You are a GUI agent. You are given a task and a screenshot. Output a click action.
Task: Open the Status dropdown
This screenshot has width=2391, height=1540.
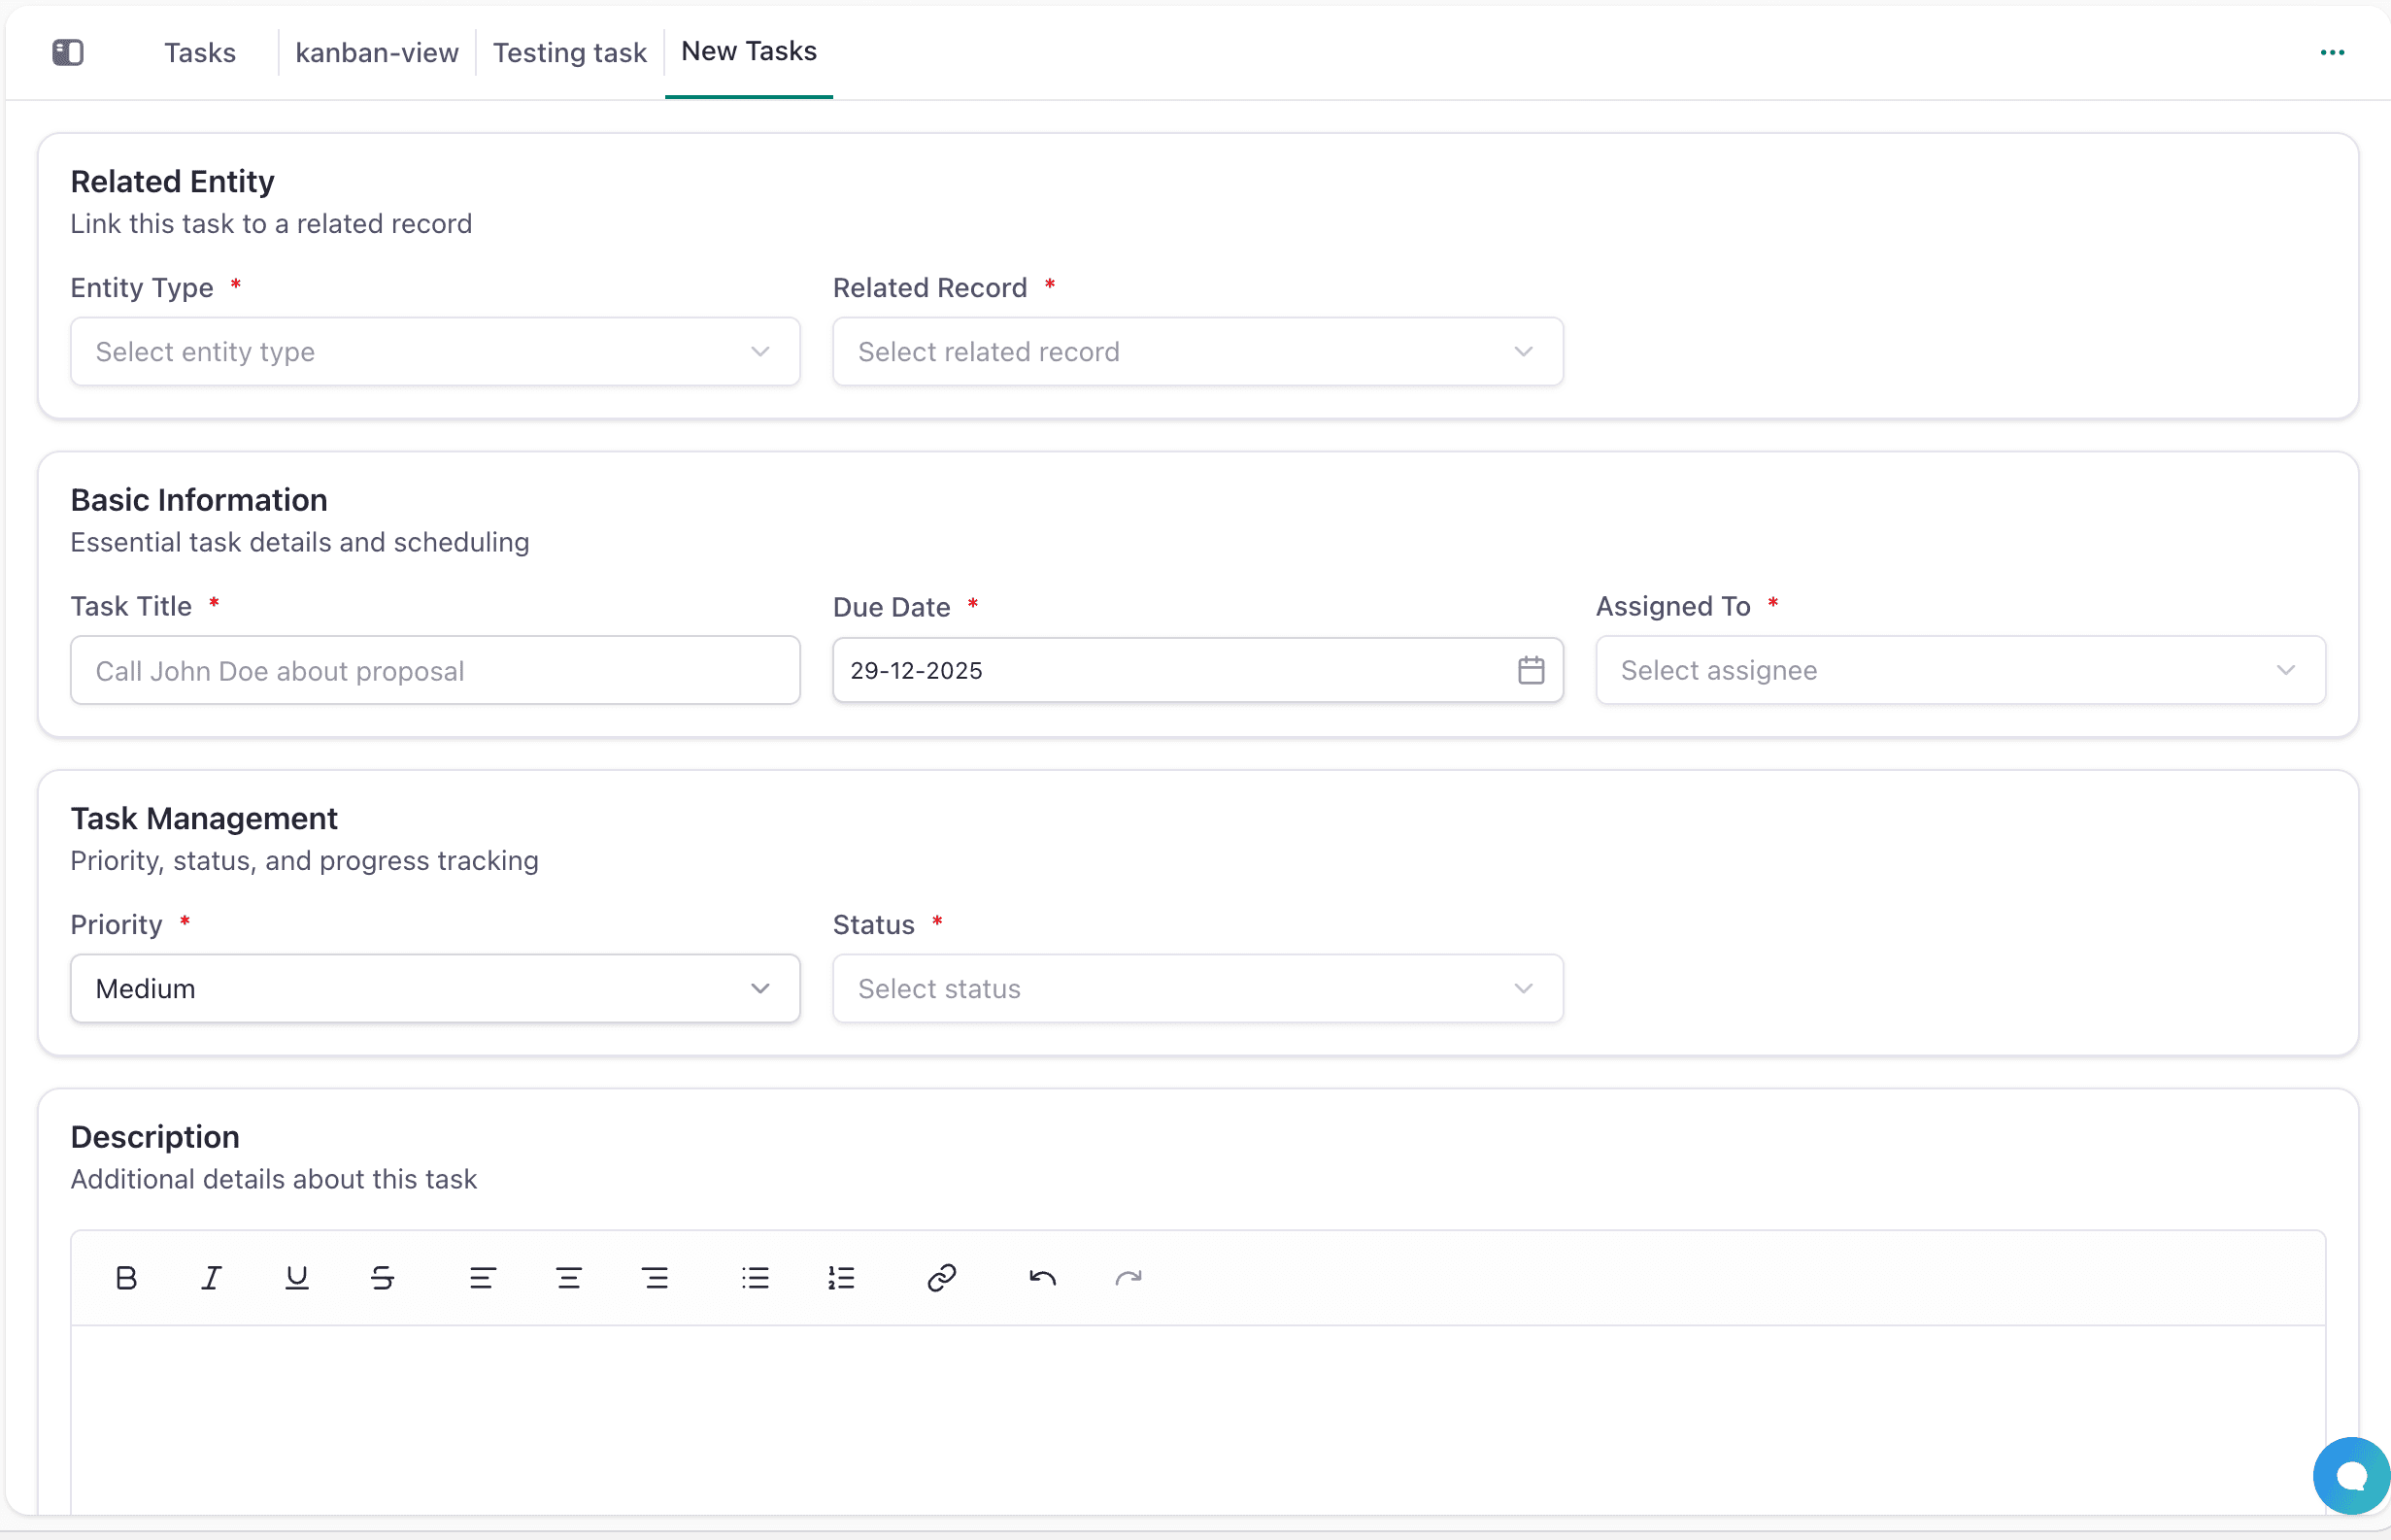point(1197,988)
